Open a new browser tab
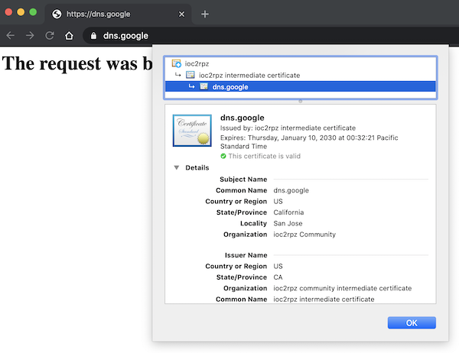Viewport: 459px width, 353px height. click(x=205, y=14)
